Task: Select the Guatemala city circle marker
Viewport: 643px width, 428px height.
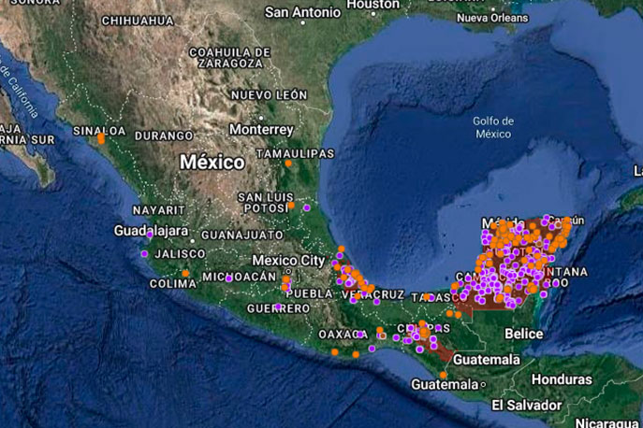Action: [483, 385]
